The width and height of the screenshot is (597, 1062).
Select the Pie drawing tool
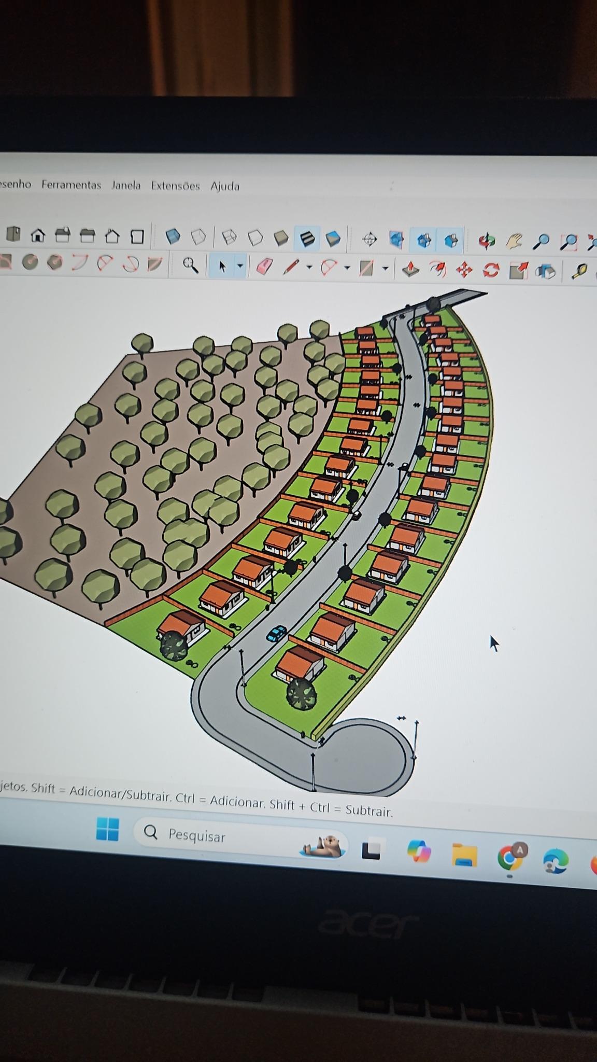(x=155, y=264)
